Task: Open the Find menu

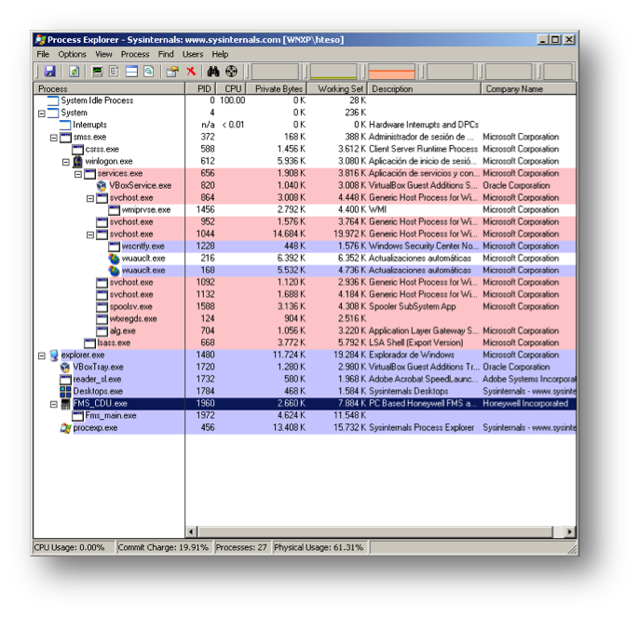Action: click(166, 54)
